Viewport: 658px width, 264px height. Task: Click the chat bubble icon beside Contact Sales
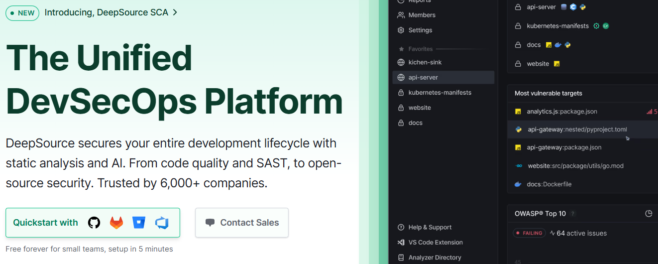210,223
